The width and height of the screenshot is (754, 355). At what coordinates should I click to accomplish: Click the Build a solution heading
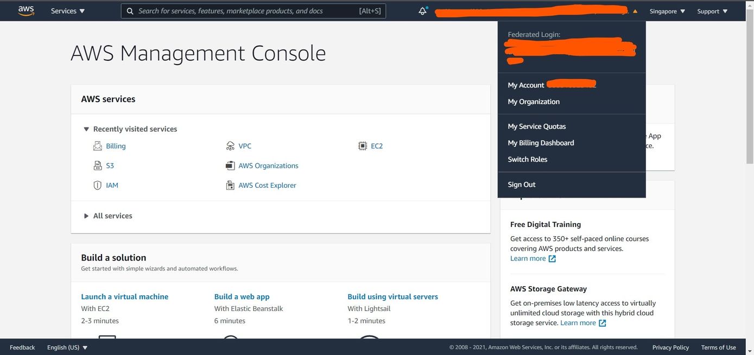[x=113, y=258]
